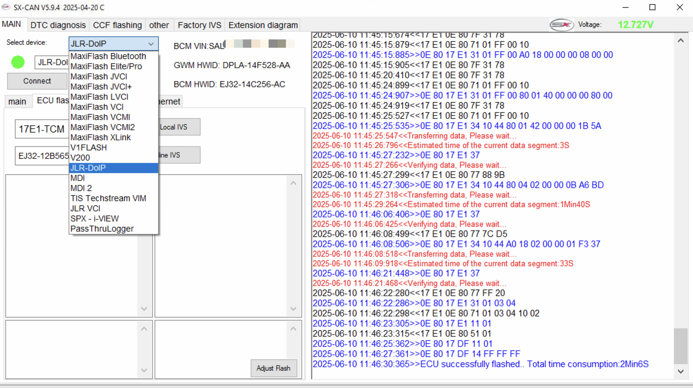
Task: Choose MaxiFlash Elite/Pro from device list
Action: pos(113,66)
